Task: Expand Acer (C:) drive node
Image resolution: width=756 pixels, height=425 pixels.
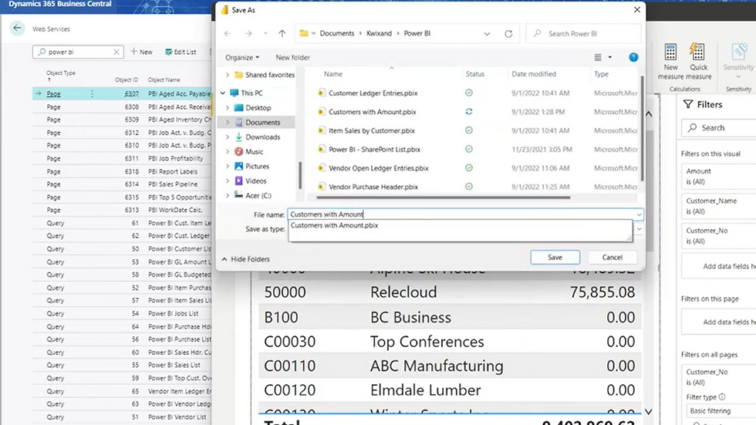Action: (227, 195)
